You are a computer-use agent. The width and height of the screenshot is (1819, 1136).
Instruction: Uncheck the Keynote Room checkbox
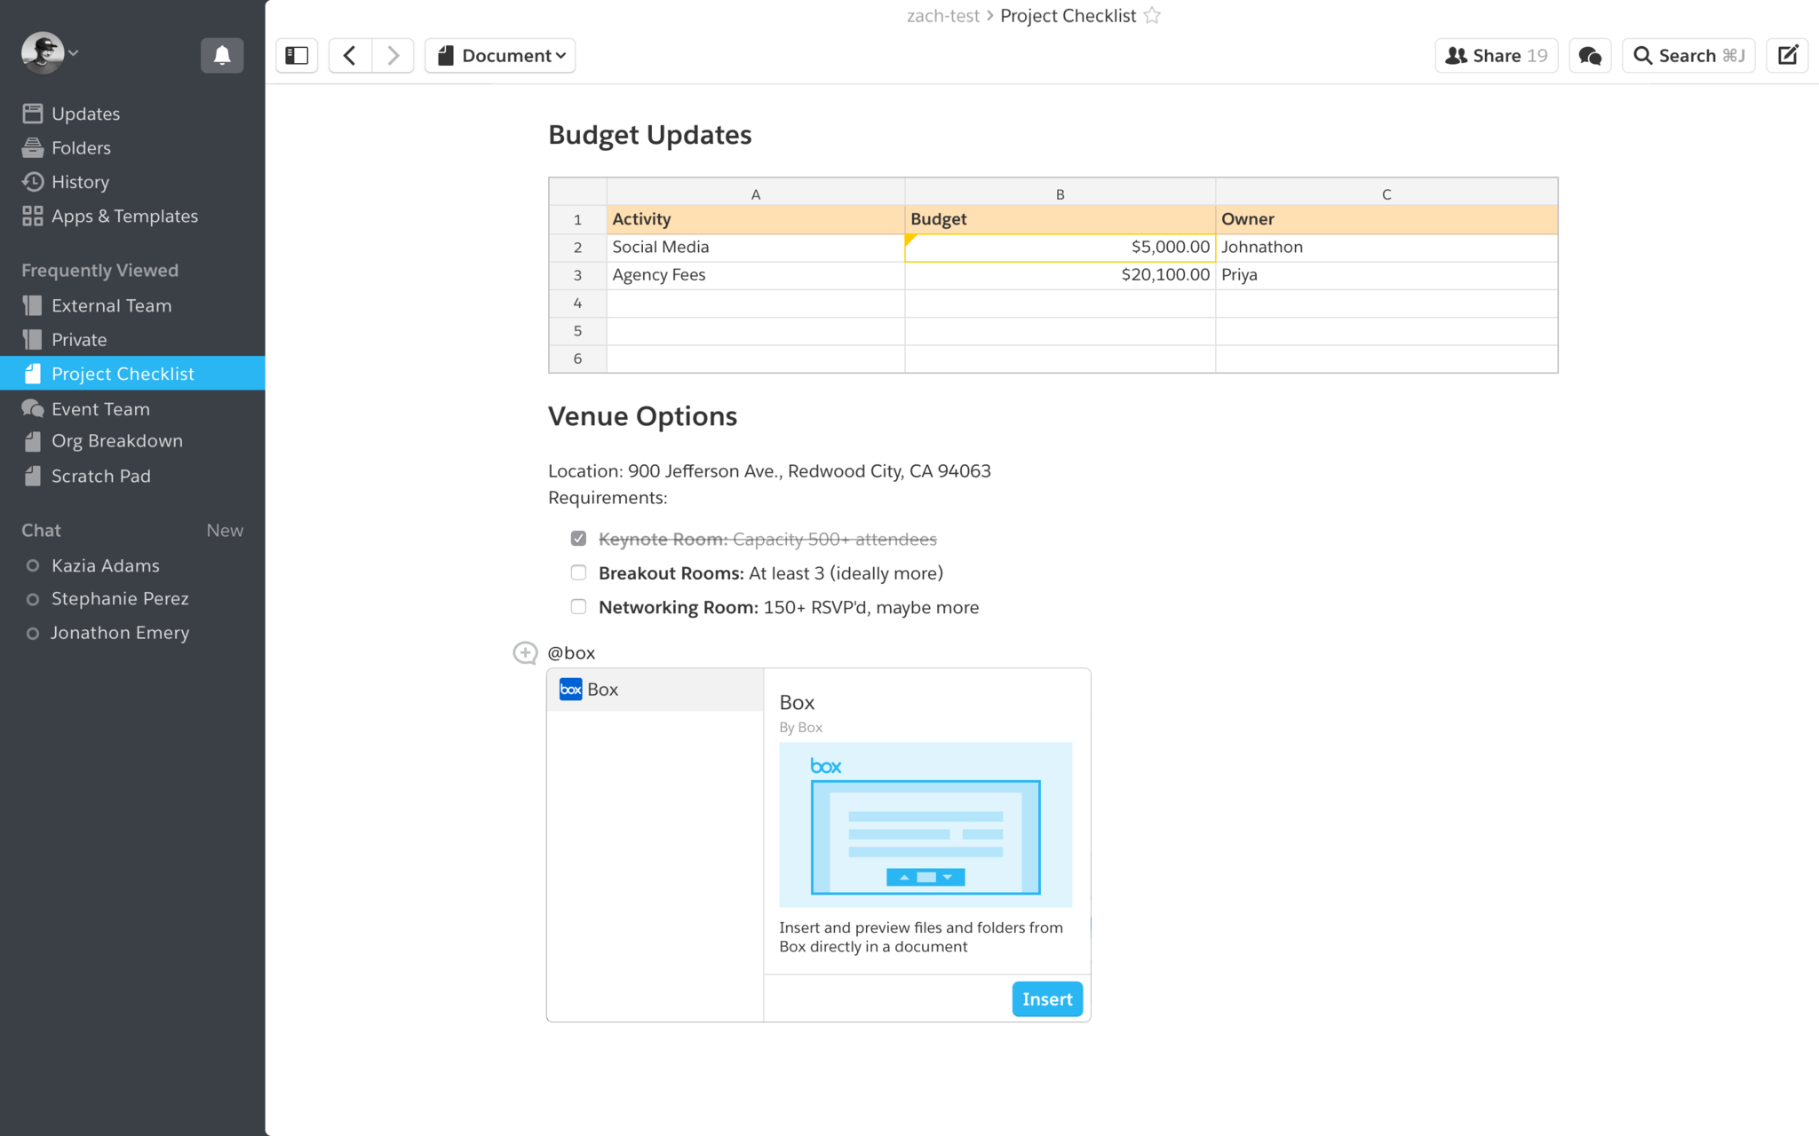coord(578,539)
